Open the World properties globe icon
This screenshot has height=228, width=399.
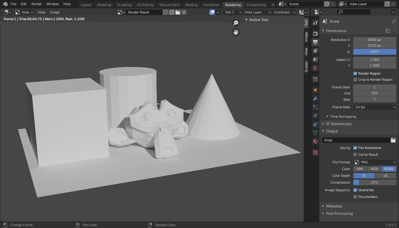point(315,68)
